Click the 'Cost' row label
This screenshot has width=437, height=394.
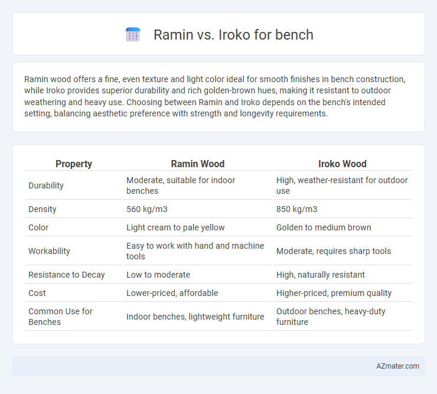pos(37,293)
